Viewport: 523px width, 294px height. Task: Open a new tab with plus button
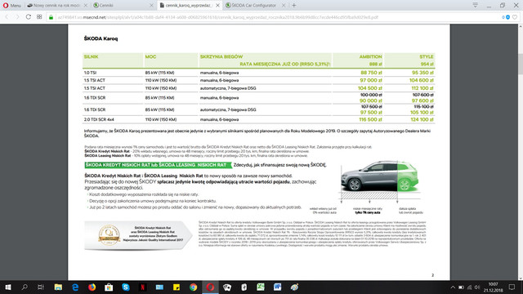click(x=294, y=6)
